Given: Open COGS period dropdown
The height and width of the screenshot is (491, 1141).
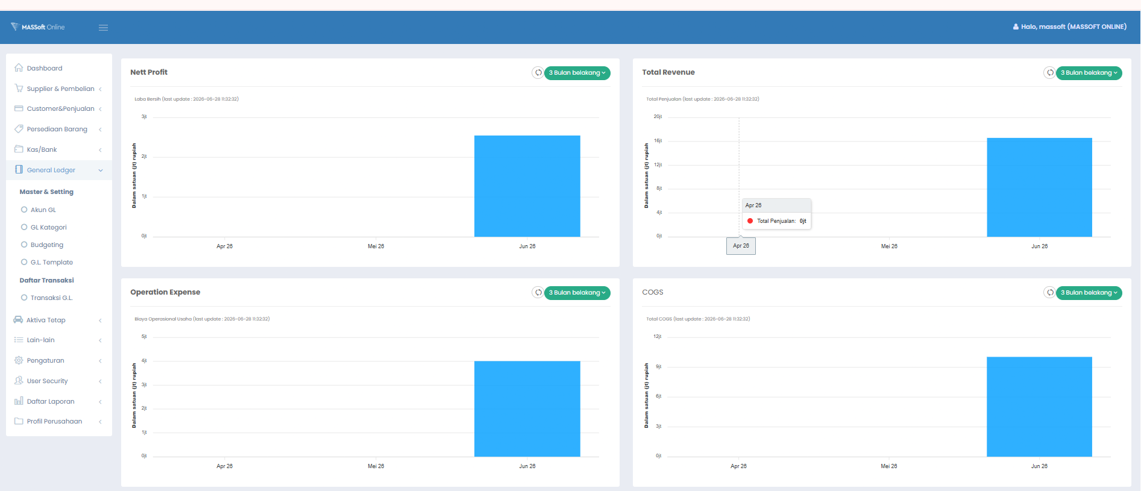Looking at the screenshot, I should (1089, 293).
